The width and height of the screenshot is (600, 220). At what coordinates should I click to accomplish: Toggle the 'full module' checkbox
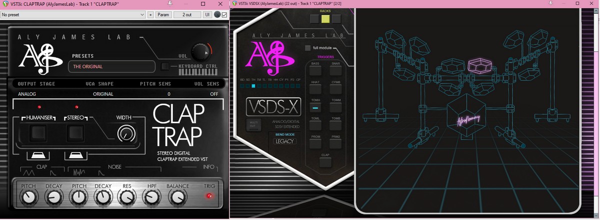tap(307, 48)
